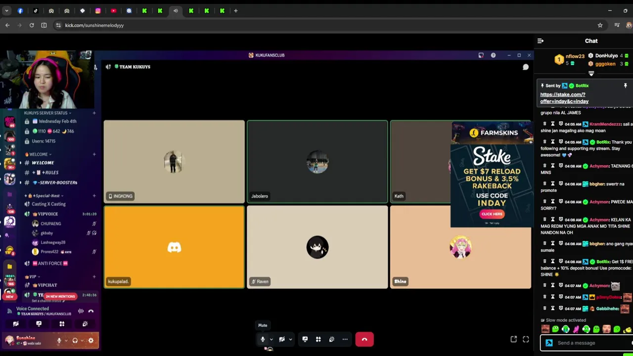Open soundboard in voice connected panel
The height and width of the screenshot is (356, 633).
[85, 324]
